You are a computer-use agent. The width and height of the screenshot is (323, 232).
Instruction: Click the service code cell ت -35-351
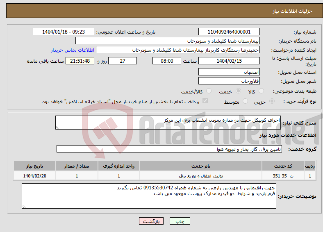(283, 176)
